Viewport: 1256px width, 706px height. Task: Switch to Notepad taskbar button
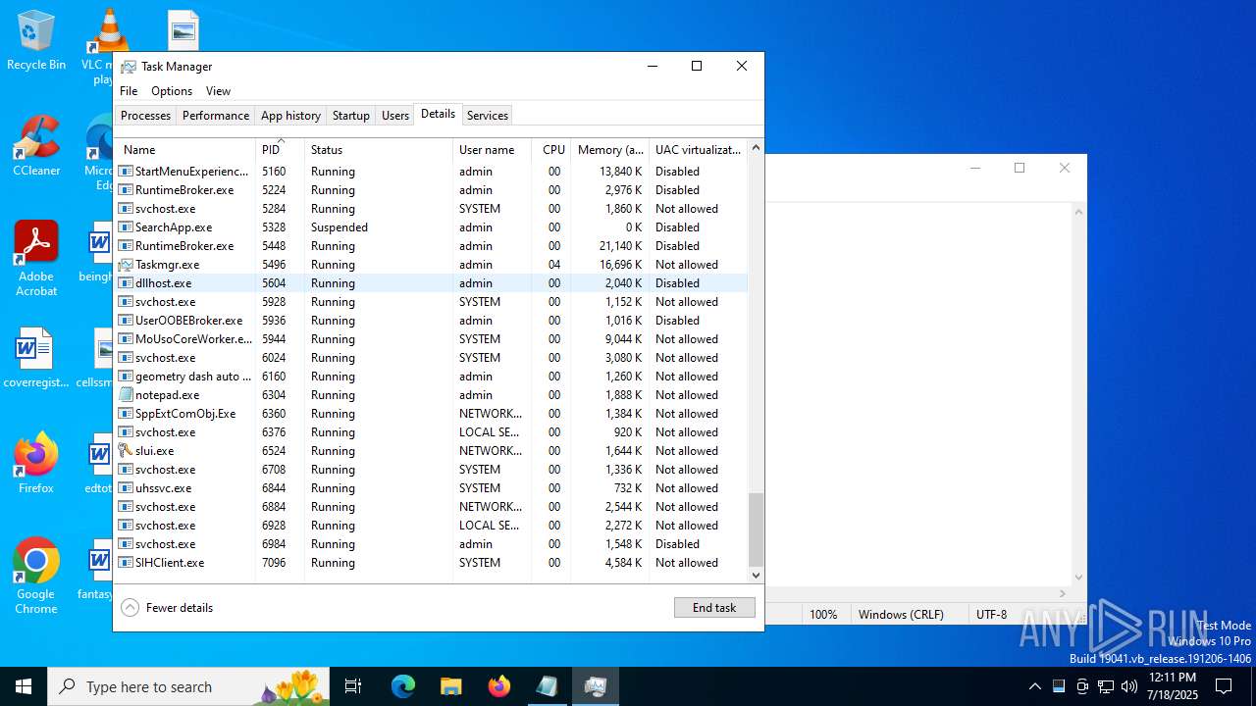547,686
